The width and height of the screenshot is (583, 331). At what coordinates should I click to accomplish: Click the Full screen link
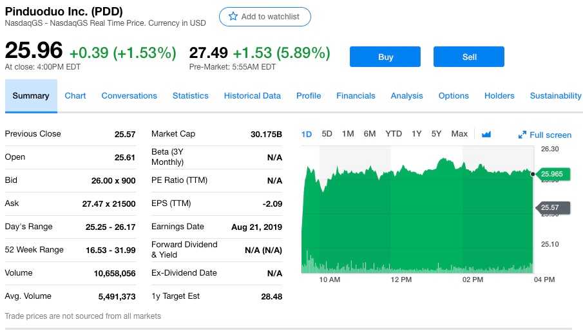click(550, 135)
